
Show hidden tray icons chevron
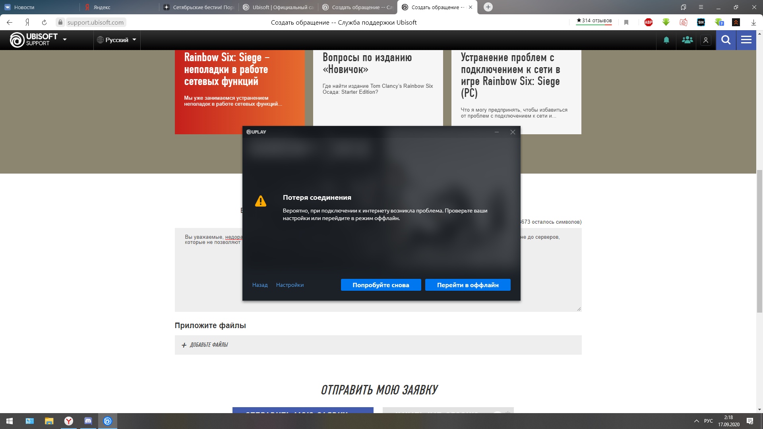pyautogui.click(x=696, y=421)
